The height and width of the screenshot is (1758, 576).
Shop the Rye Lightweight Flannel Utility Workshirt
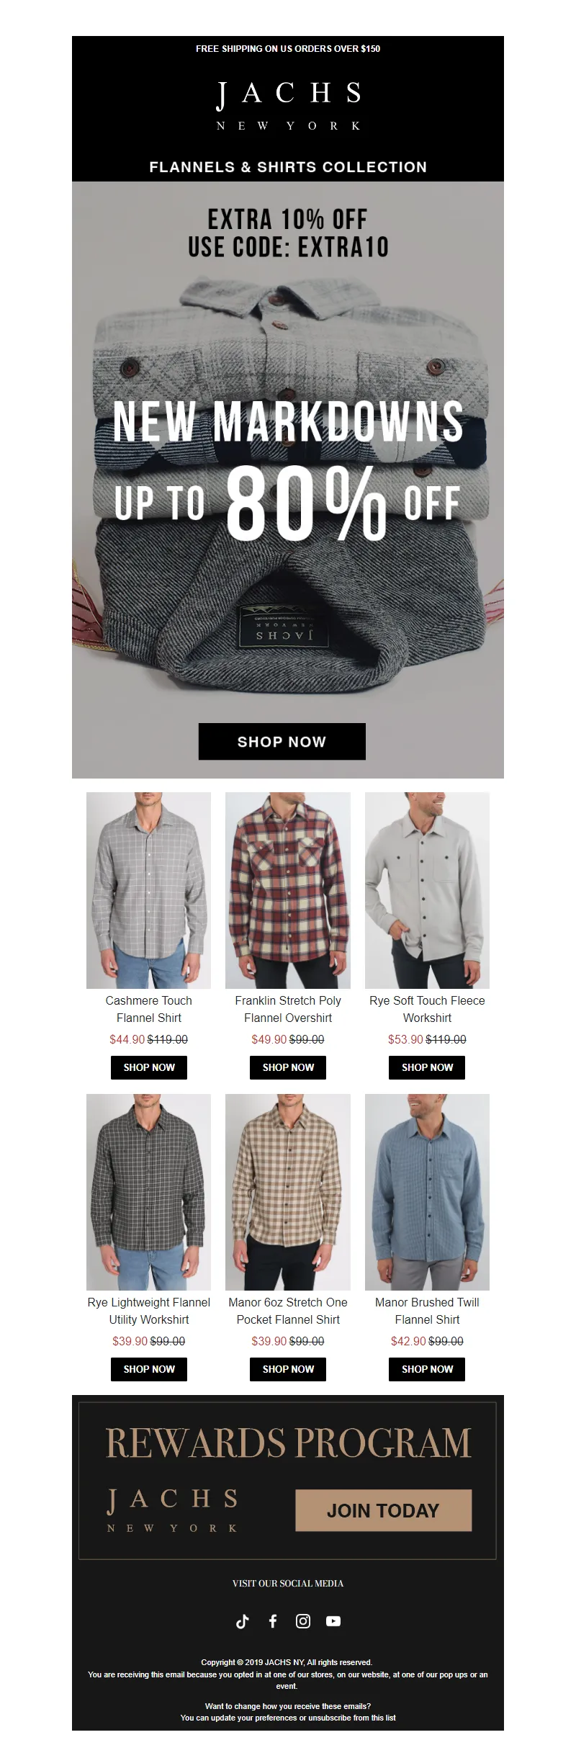click(149, 1369)
